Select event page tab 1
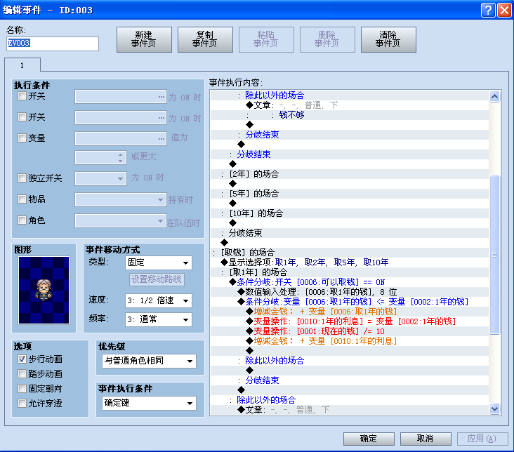Image resolution: width=514 pixels, height=452 pixels. [22, 65]
